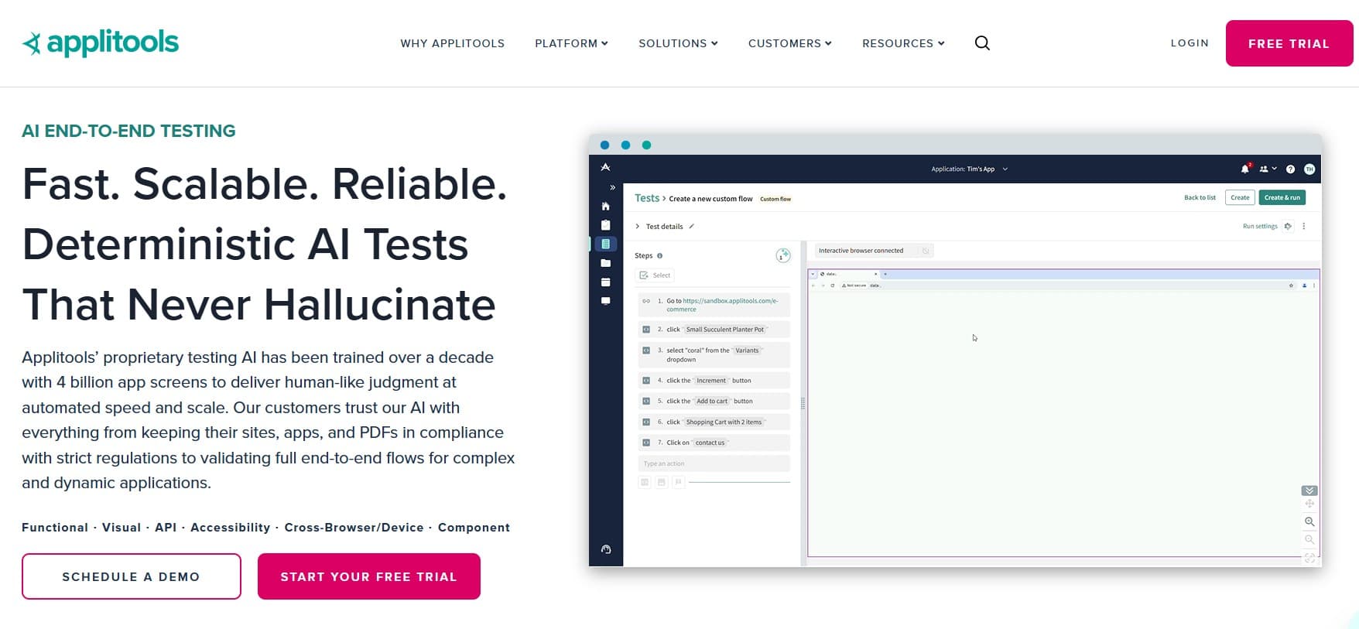Focus the Type an action field
This screenshot has height=629, width=1359.
pyautogui.click(x=714, y=463)
